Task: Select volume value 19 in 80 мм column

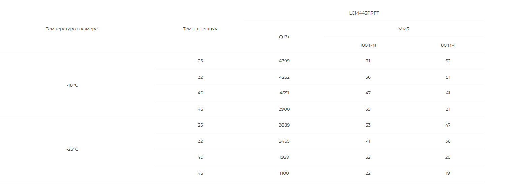Action: 448,173
